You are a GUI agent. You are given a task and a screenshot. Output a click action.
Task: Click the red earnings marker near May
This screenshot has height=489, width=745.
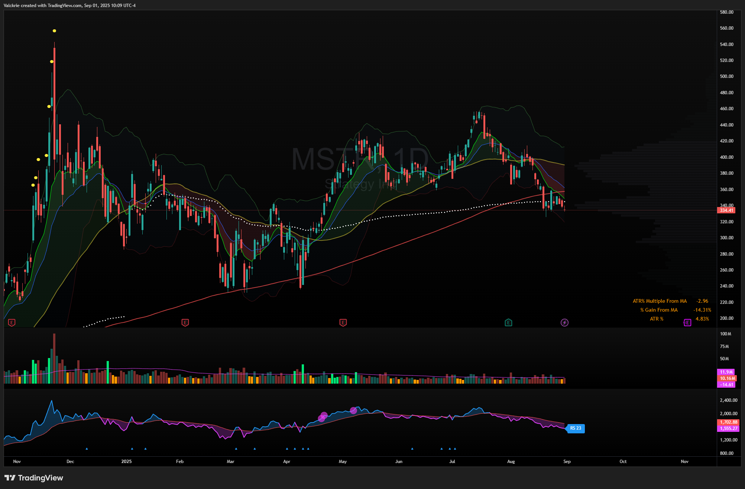coord(343,323)
